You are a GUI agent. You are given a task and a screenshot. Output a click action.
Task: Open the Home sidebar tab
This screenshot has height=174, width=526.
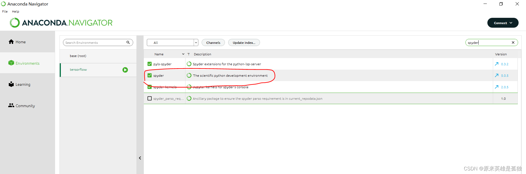(x=27, y=42)
